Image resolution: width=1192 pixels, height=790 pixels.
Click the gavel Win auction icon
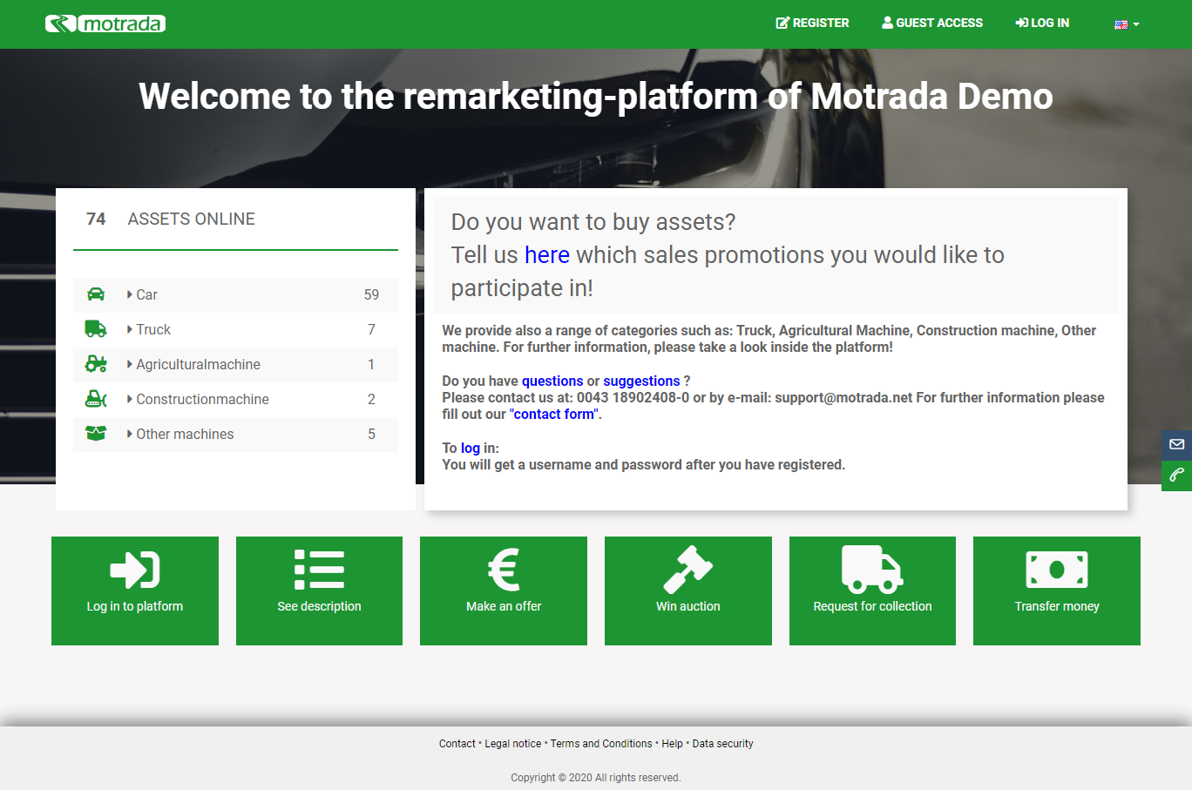(688, 569)
